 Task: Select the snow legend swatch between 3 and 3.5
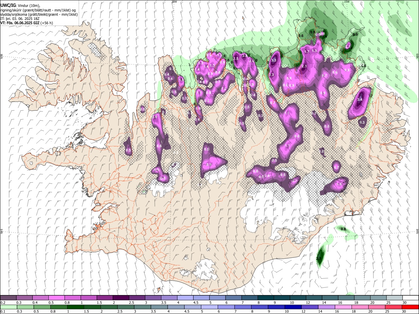point(153,298)
